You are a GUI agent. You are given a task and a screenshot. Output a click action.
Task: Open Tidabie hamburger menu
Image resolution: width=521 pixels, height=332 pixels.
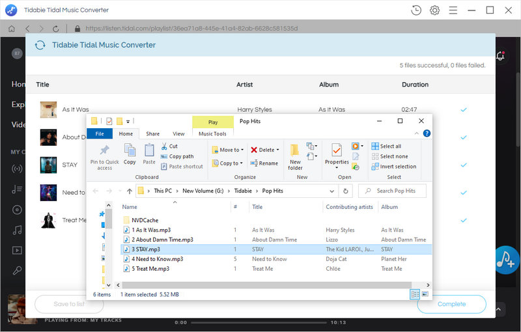click(x=453, y=10)
